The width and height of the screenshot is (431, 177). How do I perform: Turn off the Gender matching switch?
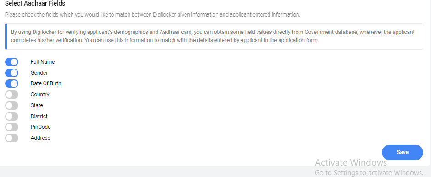[x=11, y=73]
